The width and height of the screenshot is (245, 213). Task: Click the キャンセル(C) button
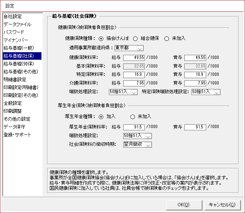[222, 205]
